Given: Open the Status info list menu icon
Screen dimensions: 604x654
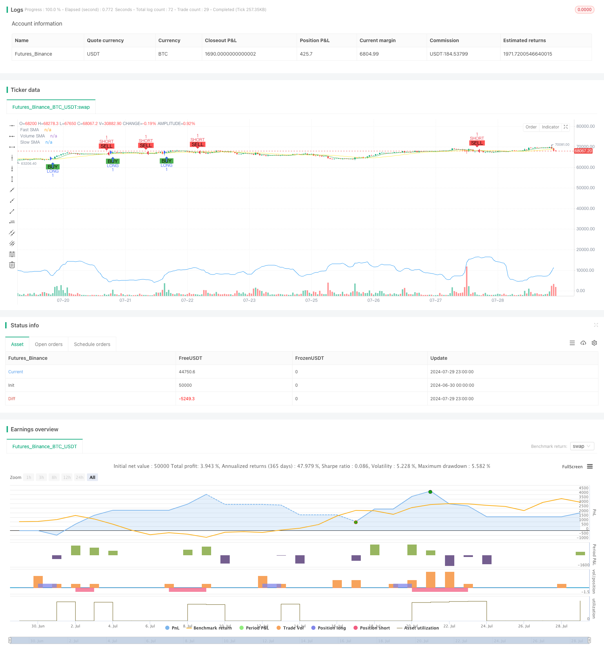Looking at the screenshot, I should pyautogui.click(x=572, y=343).
